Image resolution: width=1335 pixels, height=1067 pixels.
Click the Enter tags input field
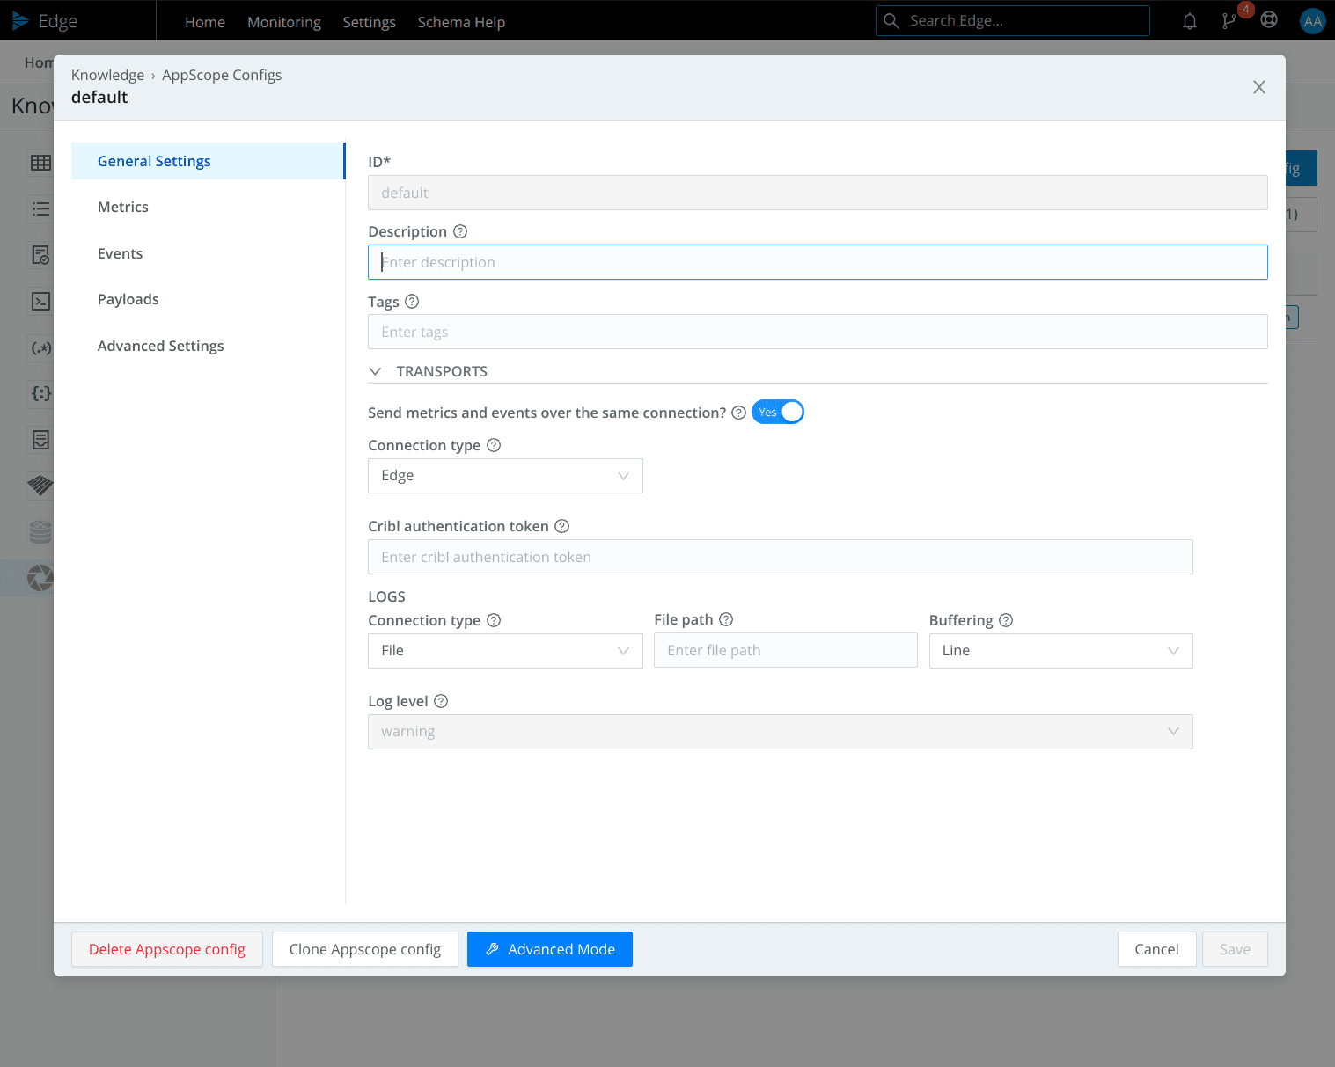pyautogui.click(x=817, y=332)
